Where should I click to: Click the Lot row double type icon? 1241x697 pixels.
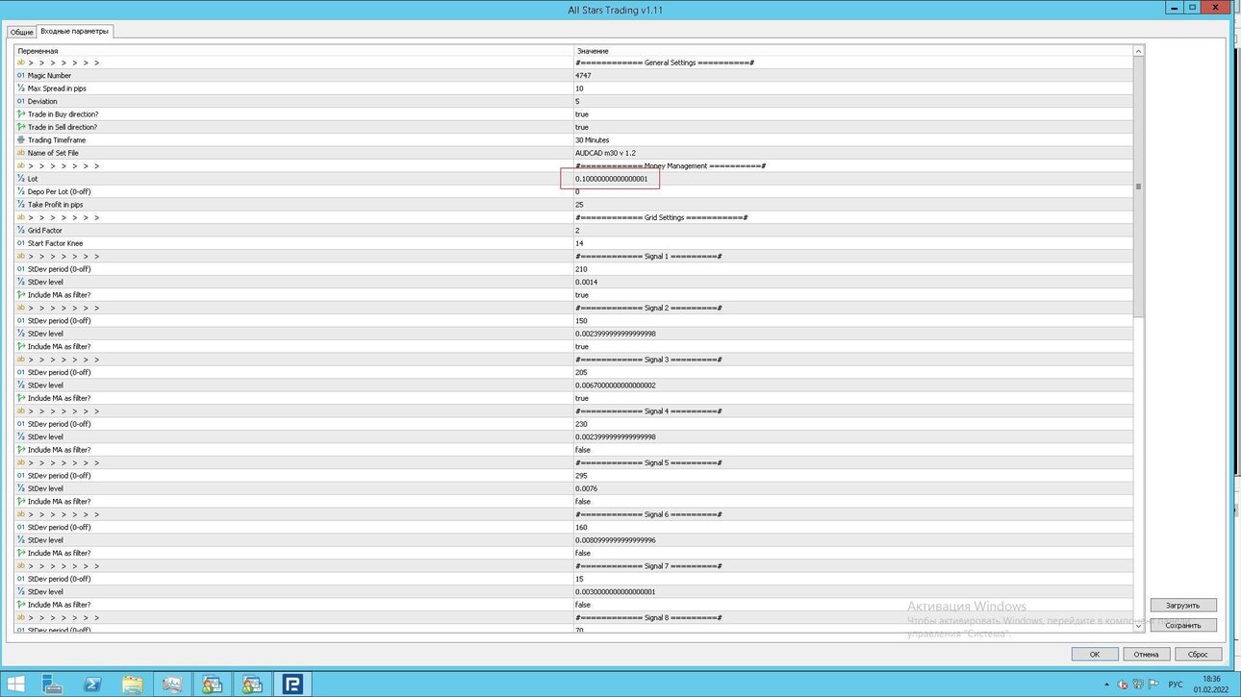pos(21,179)
